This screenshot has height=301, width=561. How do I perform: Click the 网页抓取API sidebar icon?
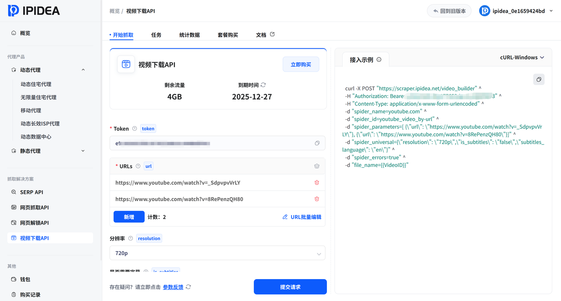click(14, 207)
